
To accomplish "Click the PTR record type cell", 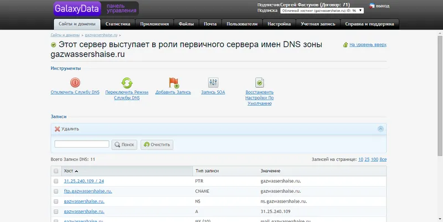I will click(x=199, y=181).
